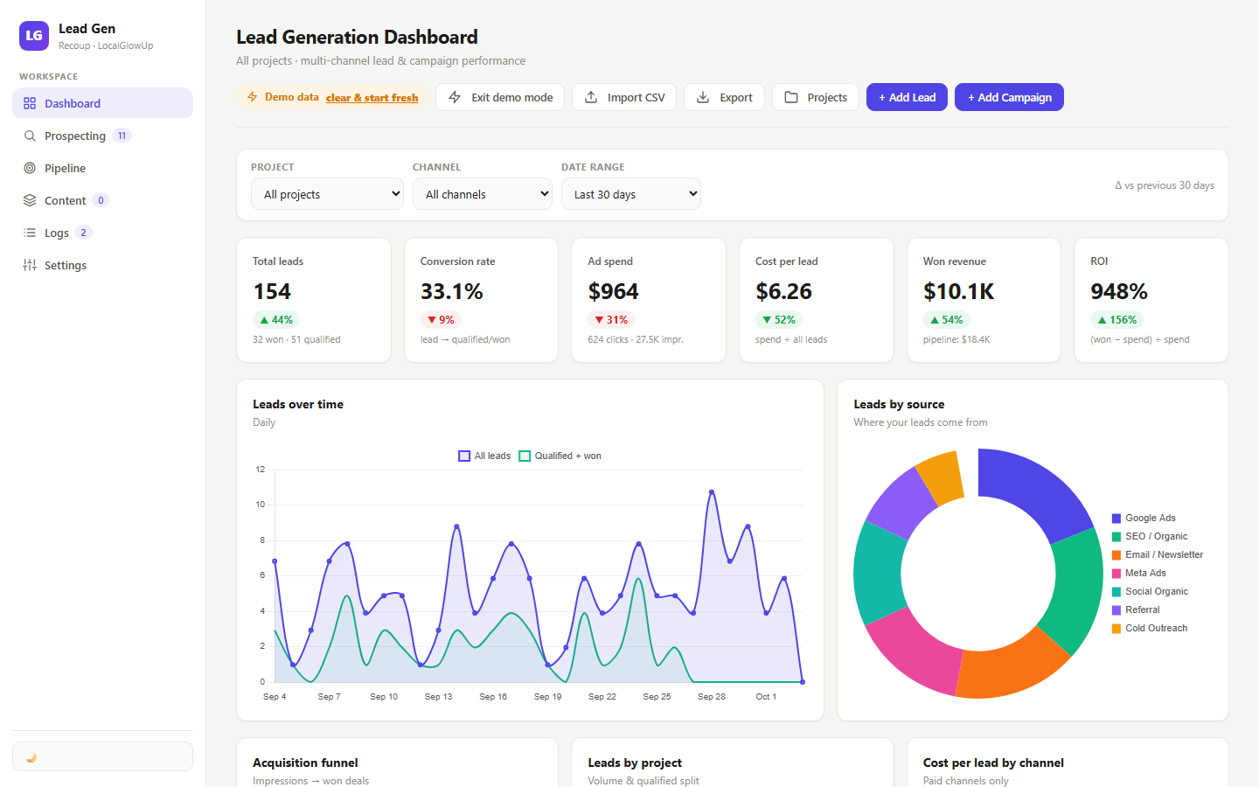Click the bolt icon in Exit demo mode

coord(455,97)
